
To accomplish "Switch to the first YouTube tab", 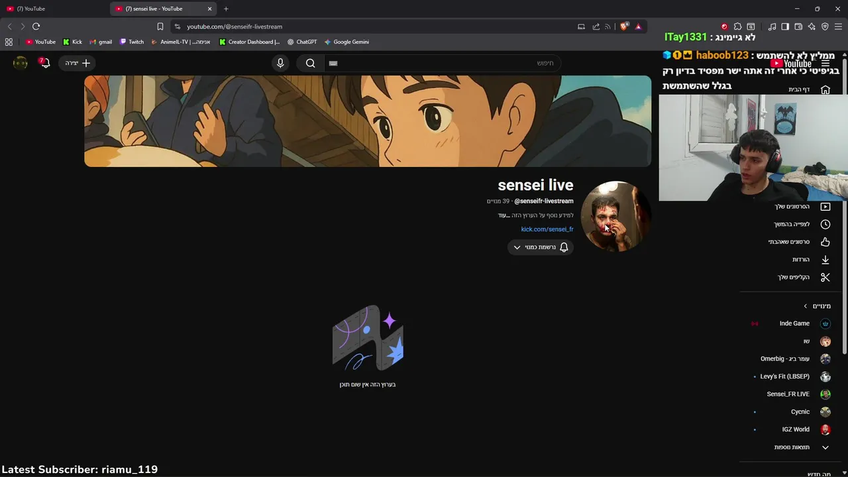I will (x=53, y=9).
